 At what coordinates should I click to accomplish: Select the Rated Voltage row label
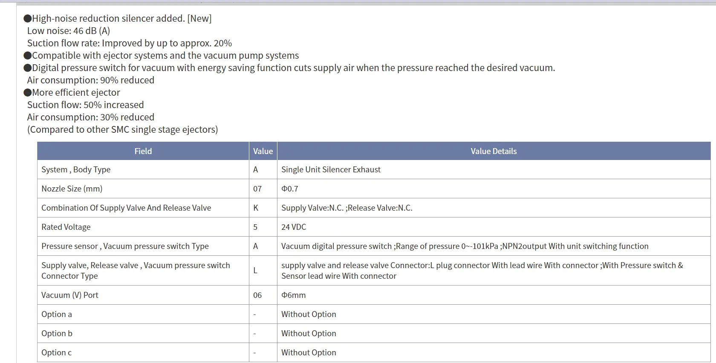(x=66, y=227)
